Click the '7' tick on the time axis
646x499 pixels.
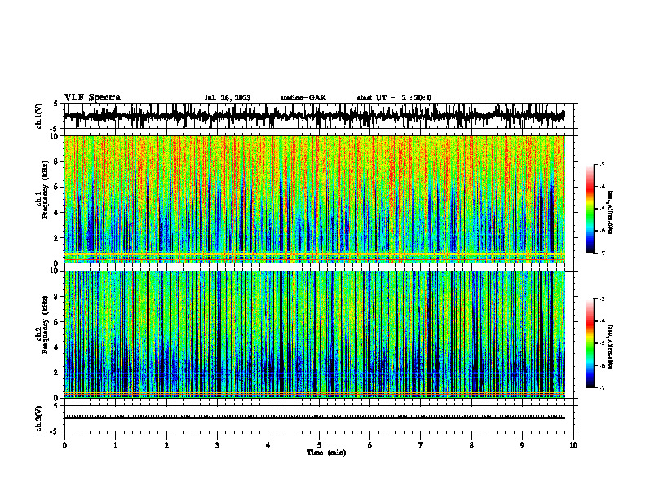point(421,445)
